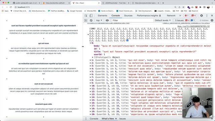Open the Issues drawer tab
Image resolution: width=215 pixels, height=121 pixels.
tap(122, 119)
